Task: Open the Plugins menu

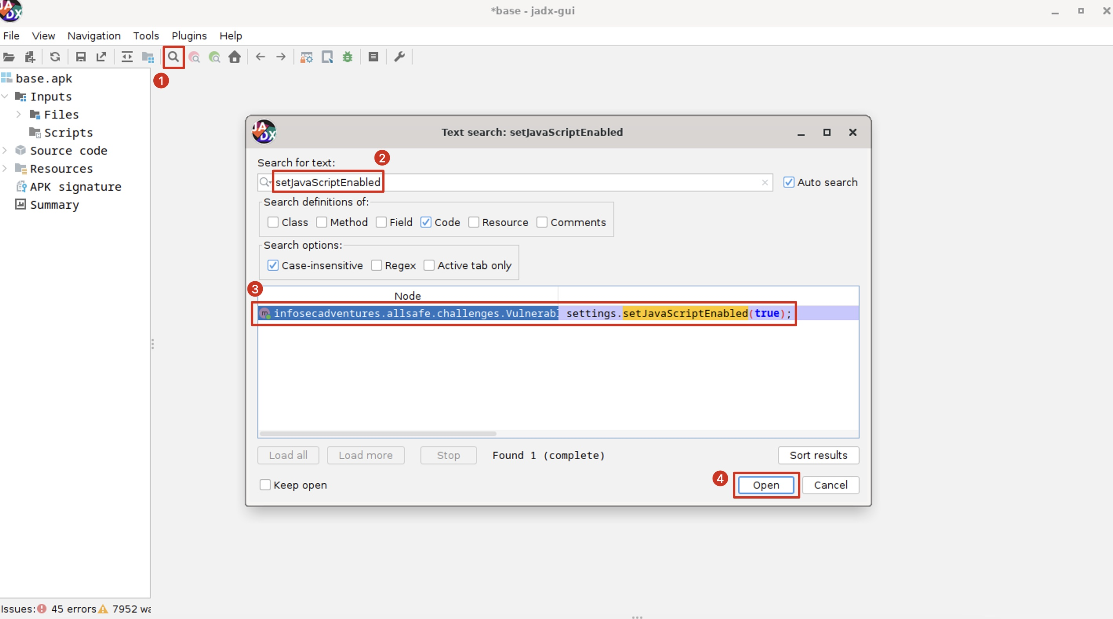Action: 189,36
